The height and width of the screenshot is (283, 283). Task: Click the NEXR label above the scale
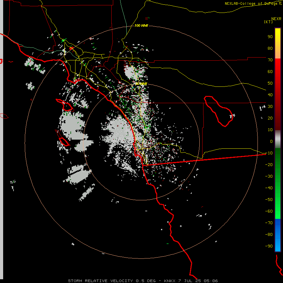tap(276, 19)
